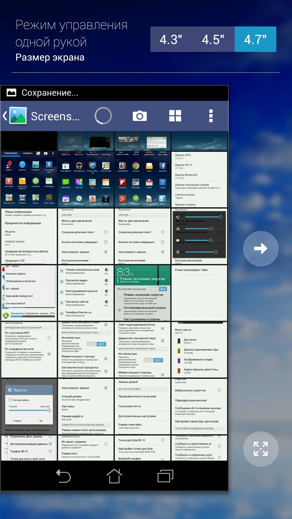
Task: Open the three-dot overflow menu
Action: (211, 116)
